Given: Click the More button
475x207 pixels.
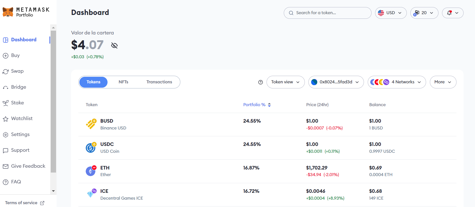Looking at the screenshot, I should coord(443,82).
